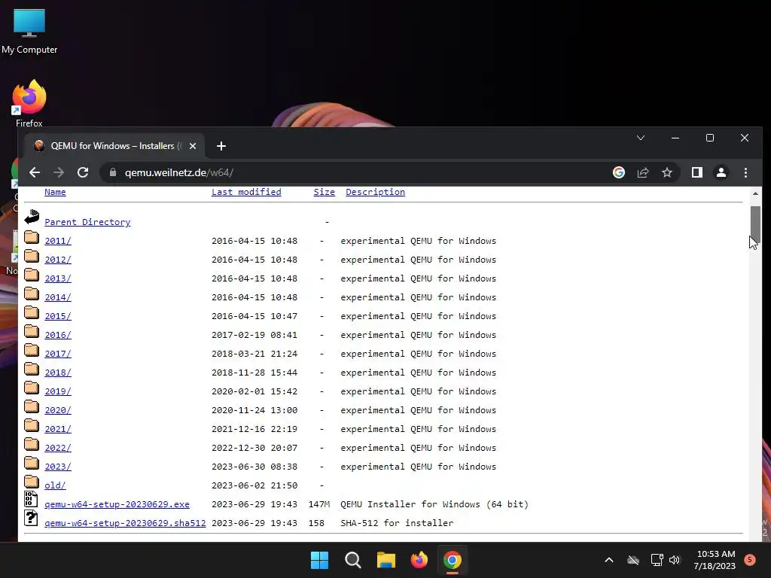Open the old/ folder link
This screenshot has height=578, width=771.
point(55,485)
